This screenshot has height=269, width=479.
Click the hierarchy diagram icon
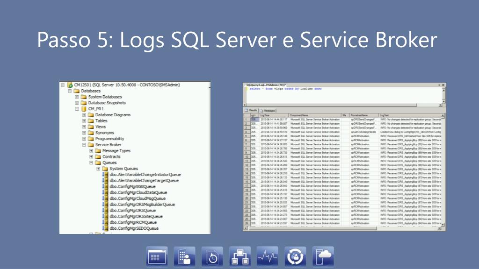click(240, 256)
